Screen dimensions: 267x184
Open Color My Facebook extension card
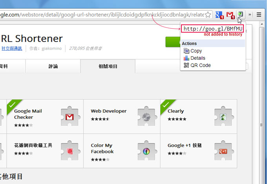click(122, 151)
